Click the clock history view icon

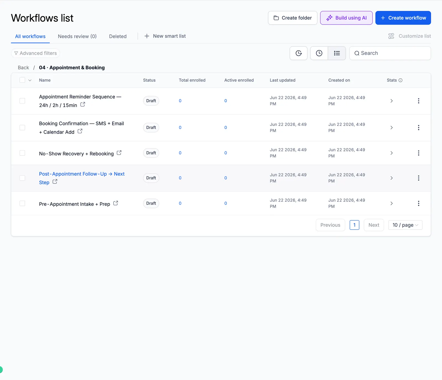[x=319, y=53]
